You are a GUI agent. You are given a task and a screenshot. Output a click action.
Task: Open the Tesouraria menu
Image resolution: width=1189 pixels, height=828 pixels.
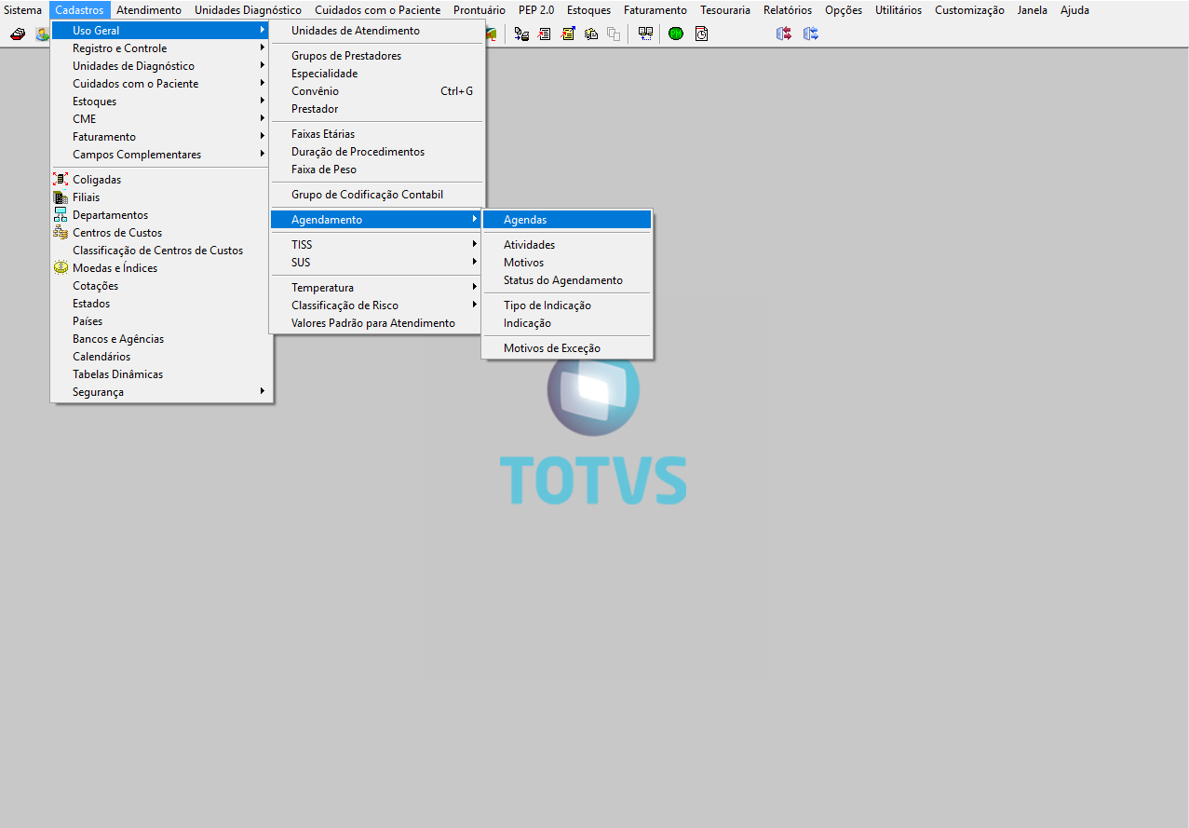(x=725, y=10)
